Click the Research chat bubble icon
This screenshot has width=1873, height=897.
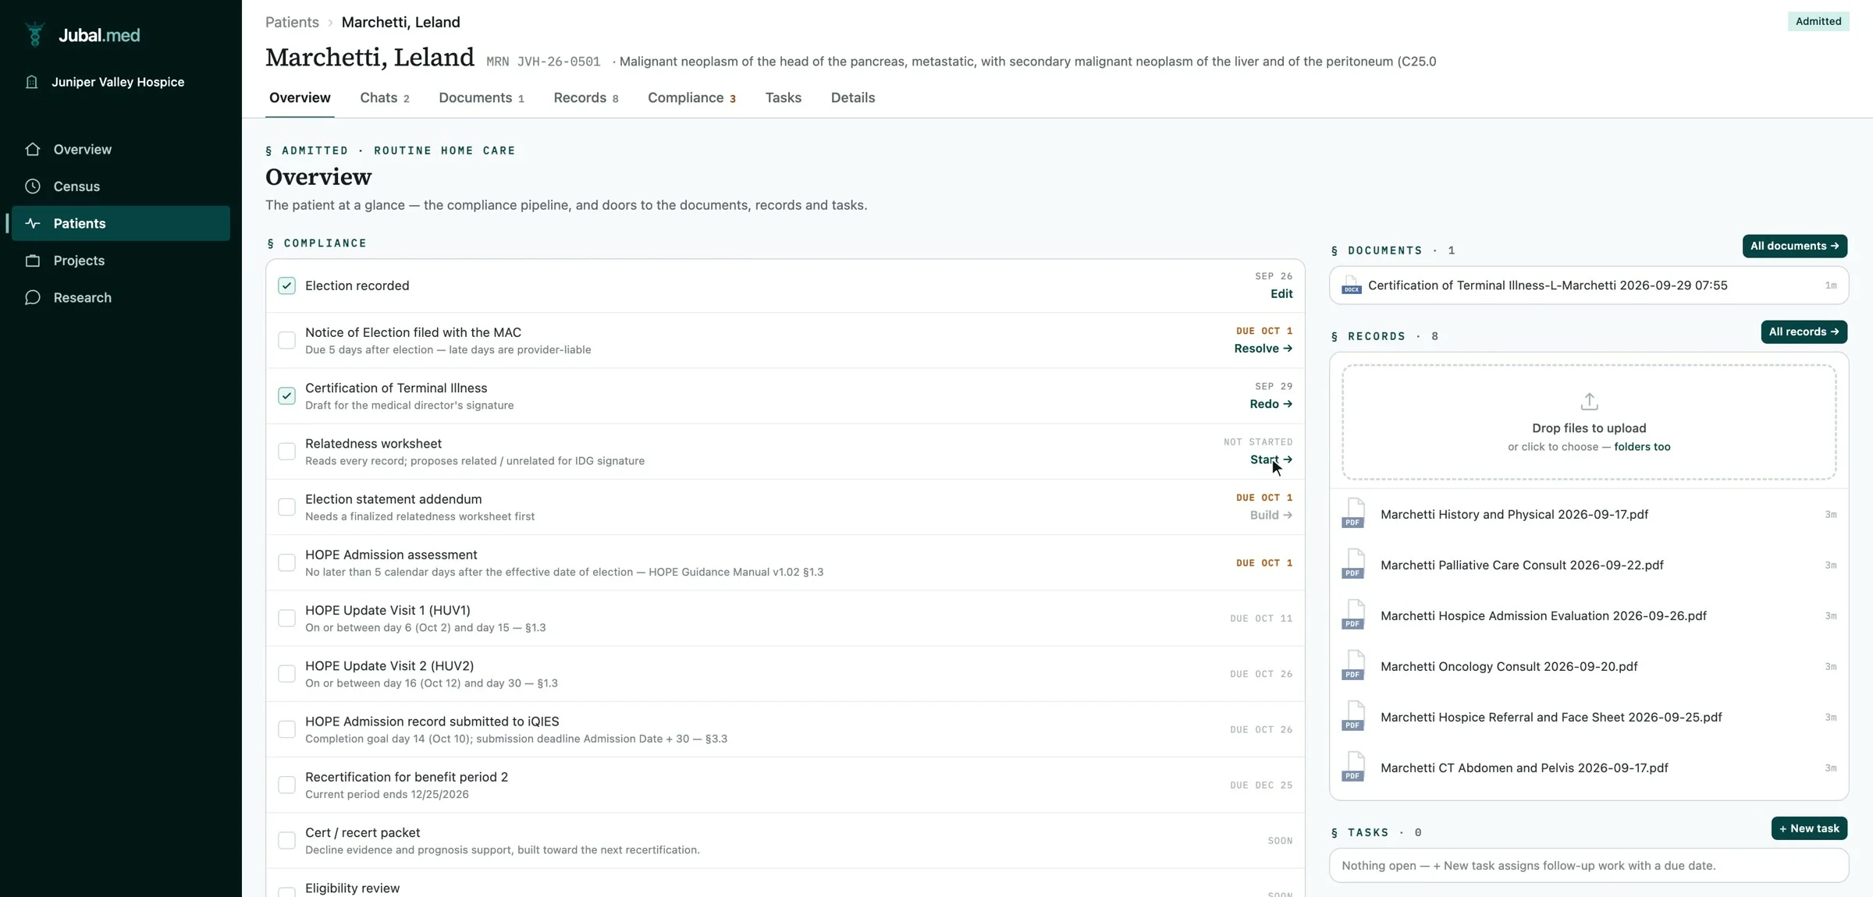[x=33, y=297]
